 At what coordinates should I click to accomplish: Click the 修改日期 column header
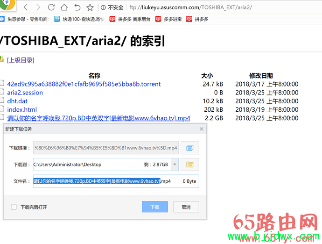(261, 76)
